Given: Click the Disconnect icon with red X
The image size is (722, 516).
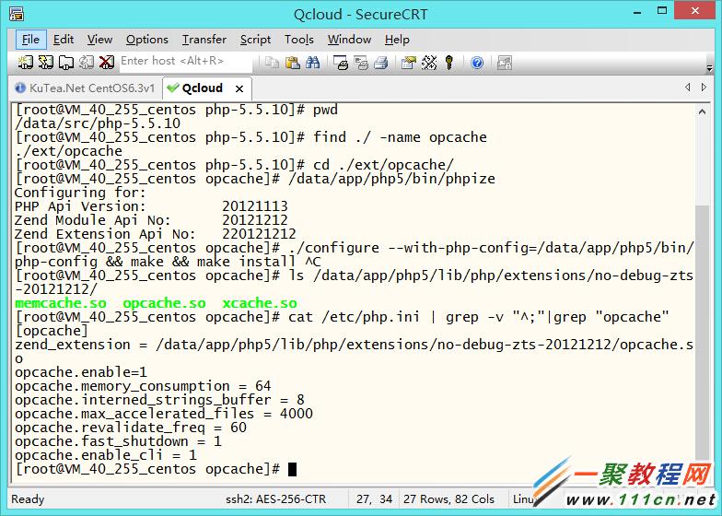Looking at the screenshot, I should [107, 63].
